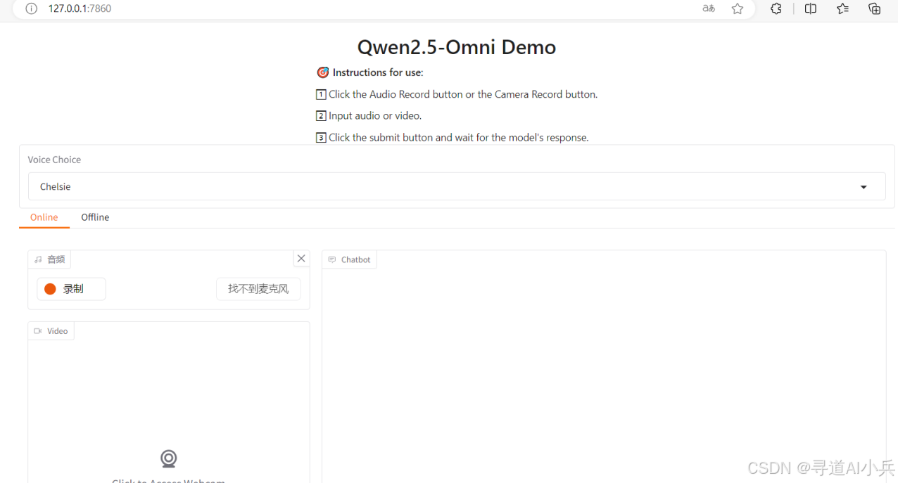Click the Video label camera icon
Image resolution: width=898 pixels, height=483 pixels.
pos(38,331)
